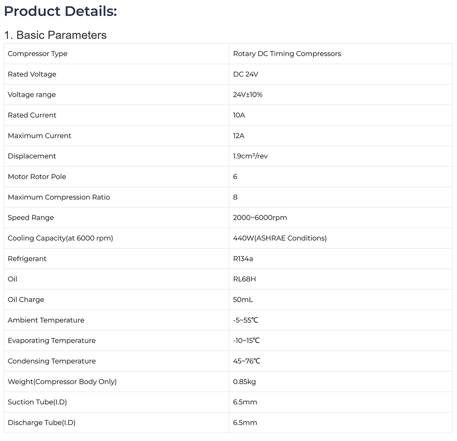Click the Discharge Tube(I.D) label
The width and height of the screenshot is (457, 441).
(42, 423)
